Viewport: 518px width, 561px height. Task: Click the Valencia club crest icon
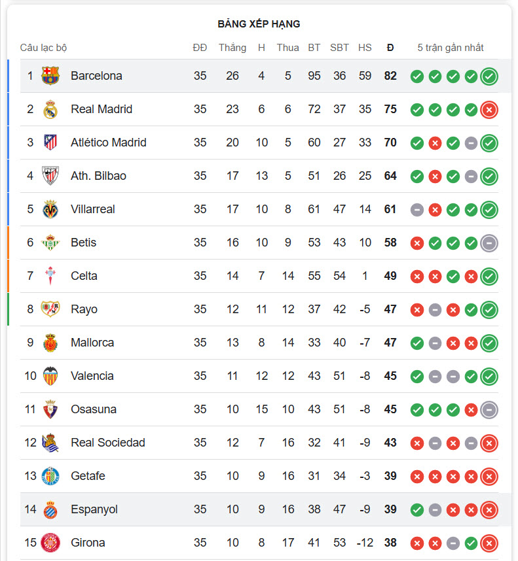(50, 376)
